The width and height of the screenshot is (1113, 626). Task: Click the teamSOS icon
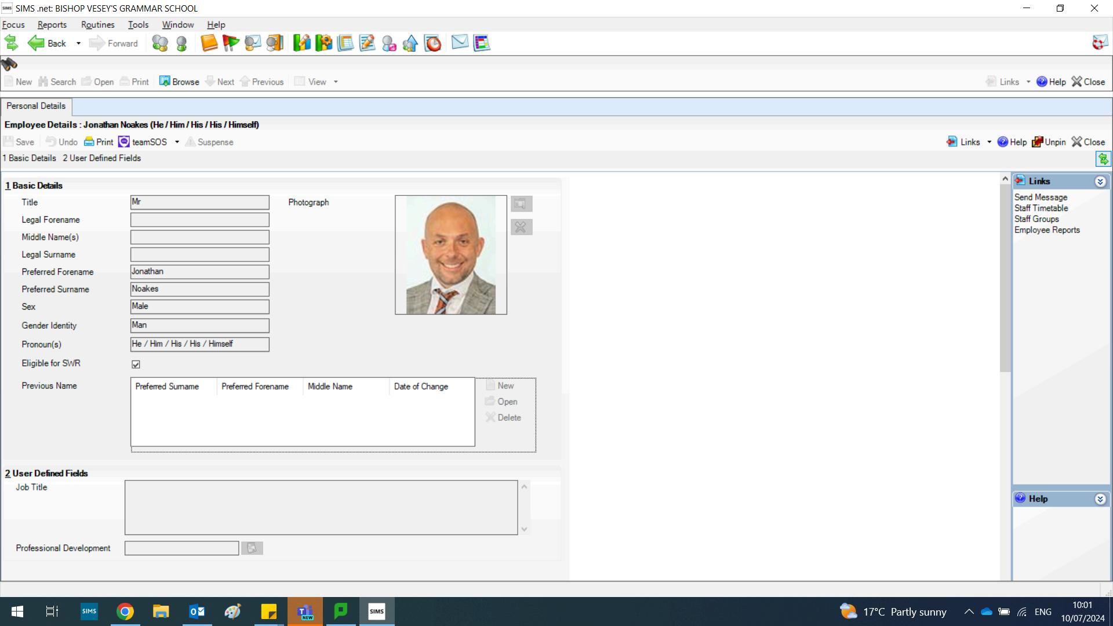[x=124, y=142]
